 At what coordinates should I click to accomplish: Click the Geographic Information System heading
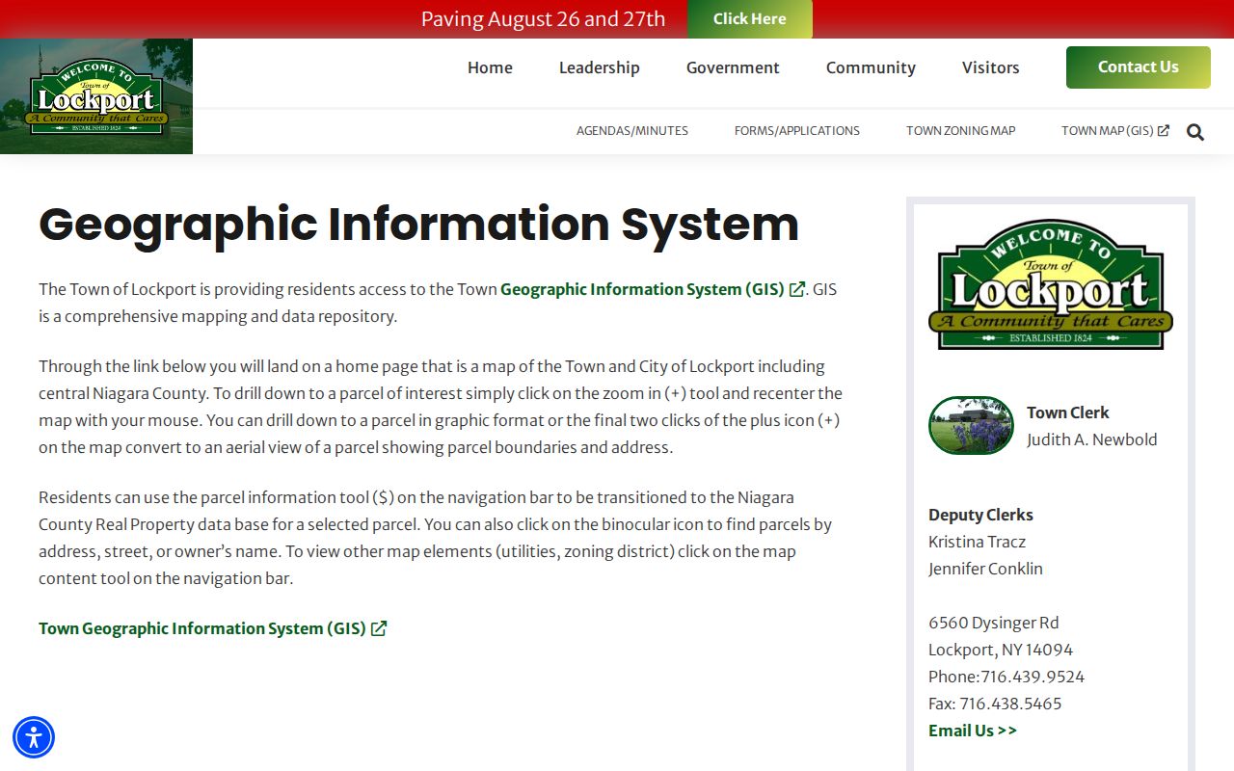[419, 224]
